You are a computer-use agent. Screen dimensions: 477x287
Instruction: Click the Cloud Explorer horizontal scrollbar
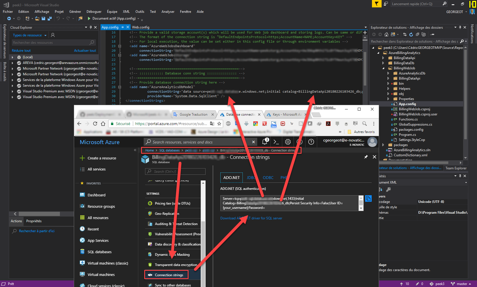point(39,214)
